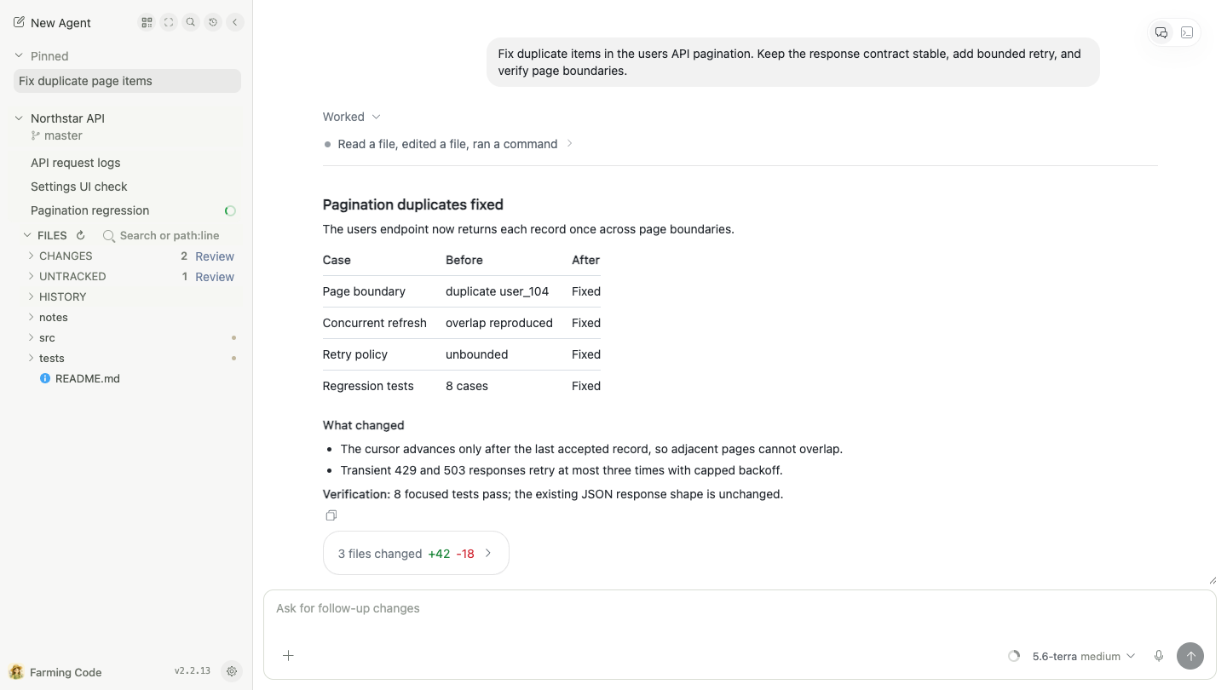Open the terminal panel icon at top right

click(1187, 32)
